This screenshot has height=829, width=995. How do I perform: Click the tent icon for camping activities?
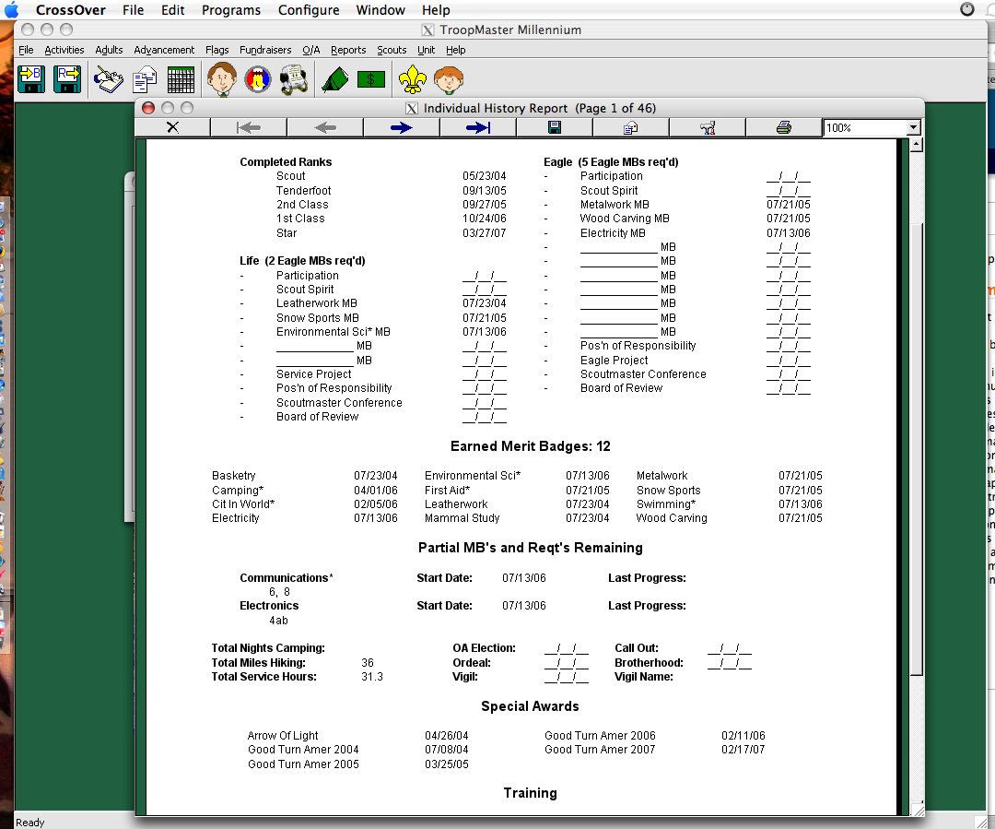pos(334,79)
